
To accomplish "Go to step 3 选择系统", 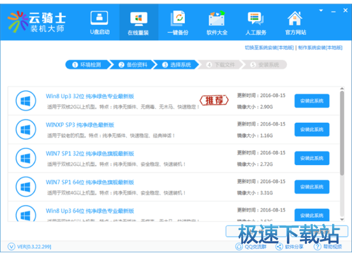I will pos(176,65).
